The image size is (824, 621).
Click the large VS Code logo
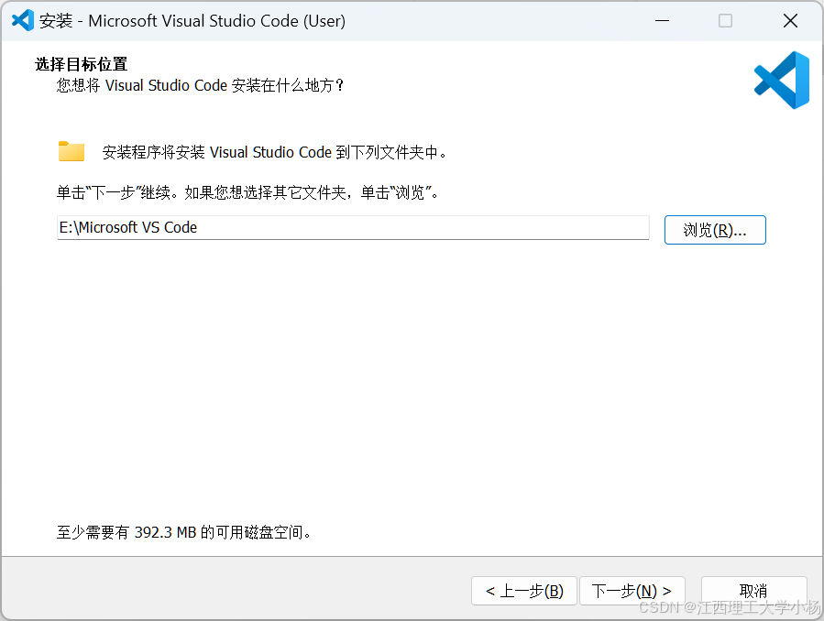tap(782, 81)
